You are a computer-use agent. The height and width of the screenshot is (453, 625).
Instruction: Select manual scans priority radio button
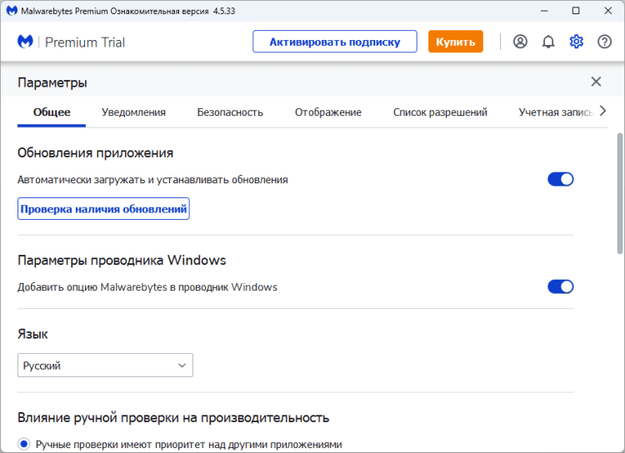(23, 444)
